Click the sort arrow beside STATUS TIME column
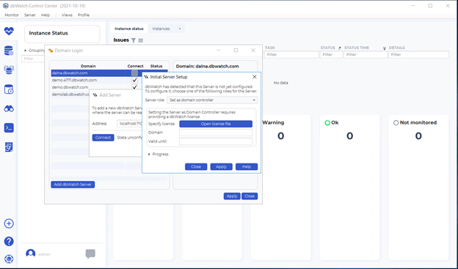Viewport: 458px width, 269px height. (x=385, y=48)
